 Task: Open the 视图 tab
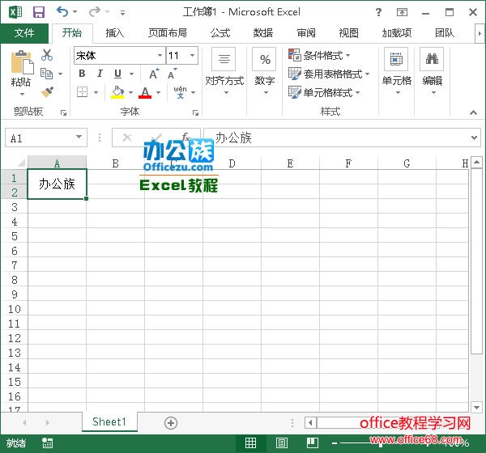pos(348,33)
